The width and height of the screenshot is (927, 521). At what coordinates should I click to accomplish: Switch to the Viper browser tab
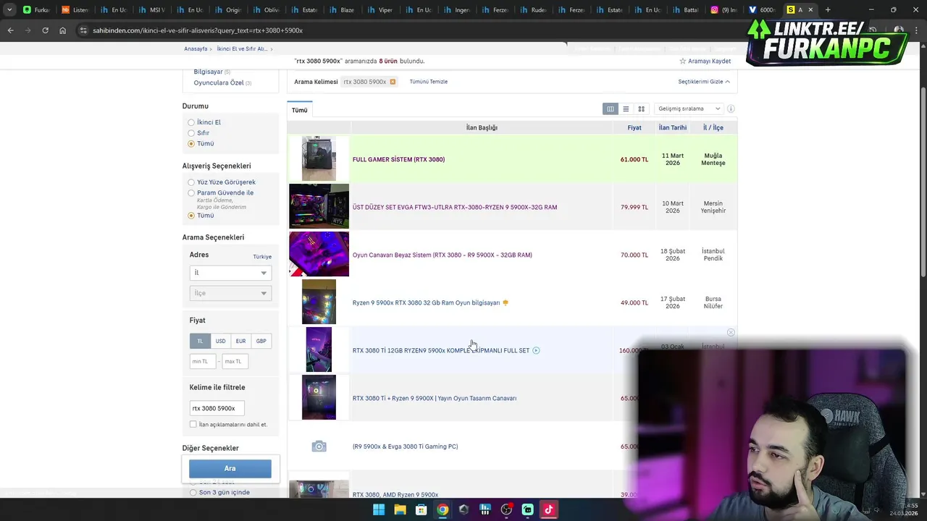[380, 9]
